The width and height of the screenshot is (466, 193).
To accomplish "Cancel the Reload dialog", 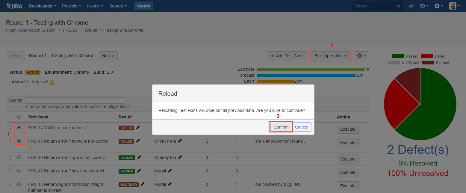I will pyautogui.click(x=302, y=127).
